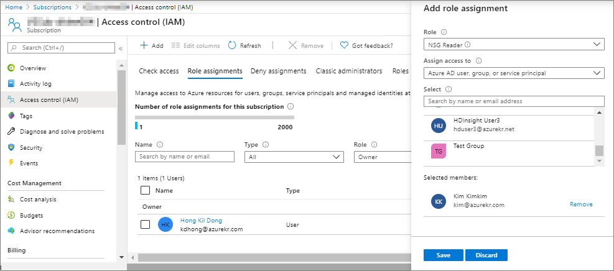Click the Remove X icon in toolbar
The height and width of the screenshot is (271, 614).
[292, 45]
